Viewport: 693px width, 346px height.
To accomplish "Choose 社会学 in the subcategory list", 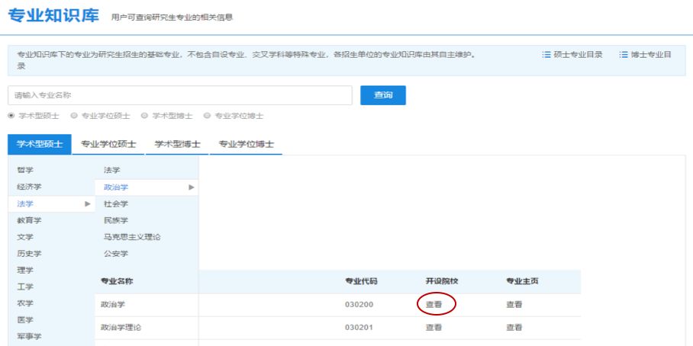I will [116, 203].
